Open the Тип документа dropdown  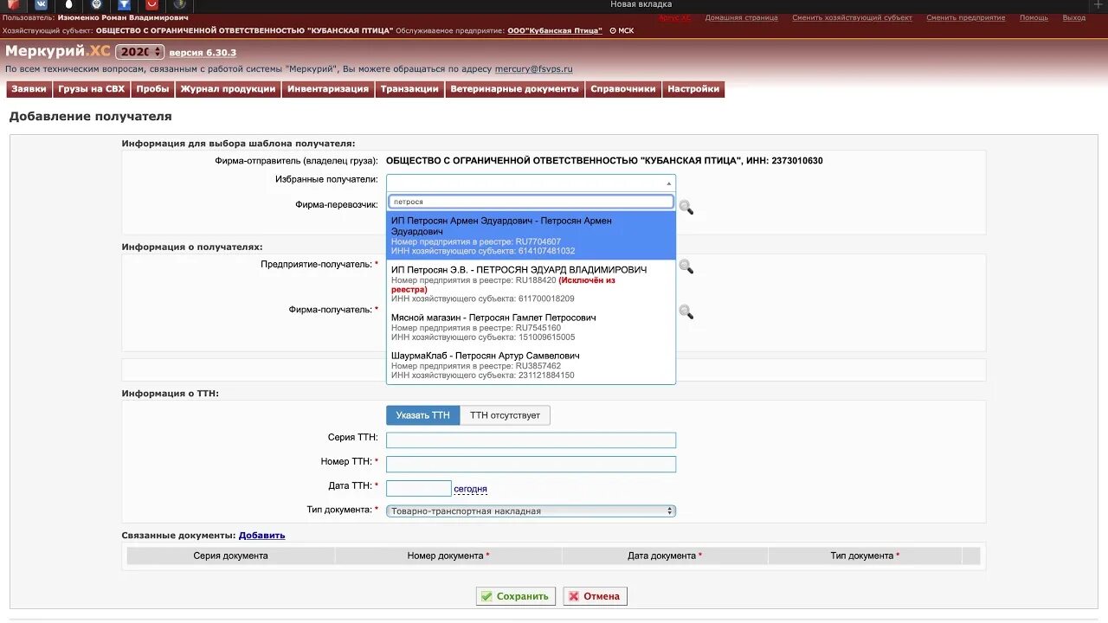click(x=531, y=511)
